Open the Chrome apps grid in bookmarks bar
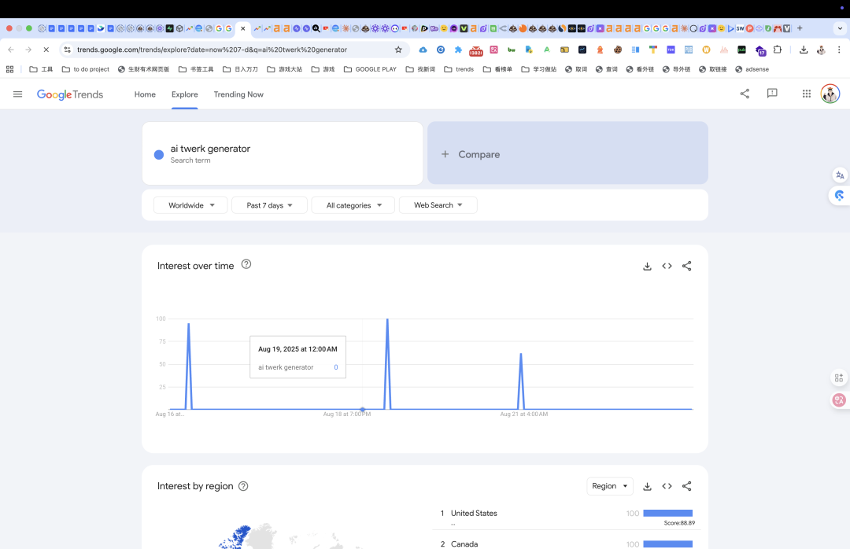The height and width of the screenshot is (549, 850). point(9,69)
